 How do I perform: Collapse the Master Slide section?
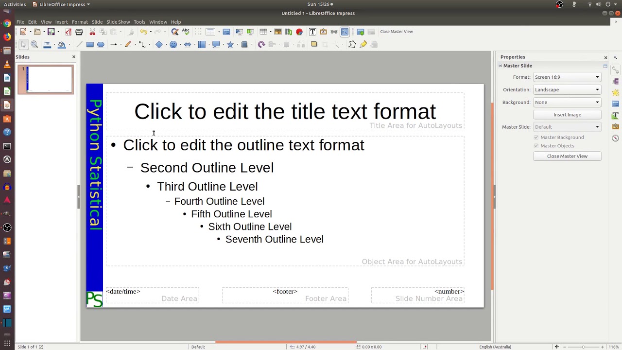click(500, 66)
